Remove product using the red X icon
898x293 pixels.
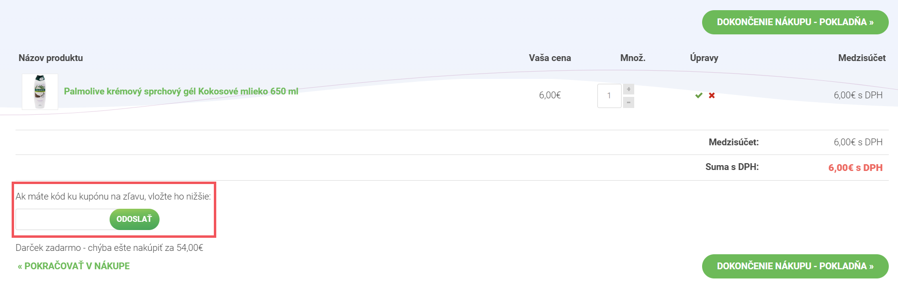pyautogui.click(x=712, y=95)
